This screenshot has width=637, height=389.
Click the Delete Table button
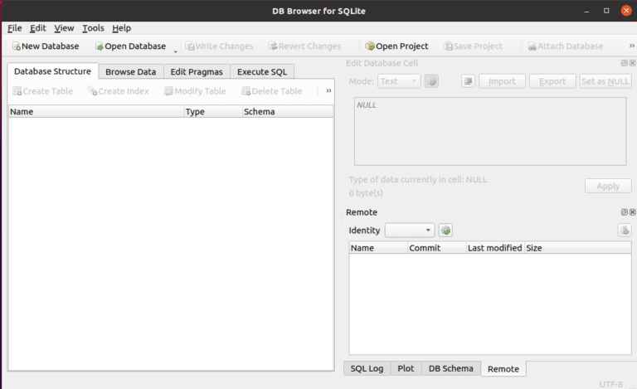pos(272,91)
